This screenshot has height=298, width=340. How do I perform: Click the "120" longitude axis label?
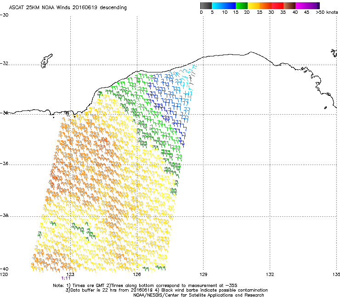[x=4, y=275]
